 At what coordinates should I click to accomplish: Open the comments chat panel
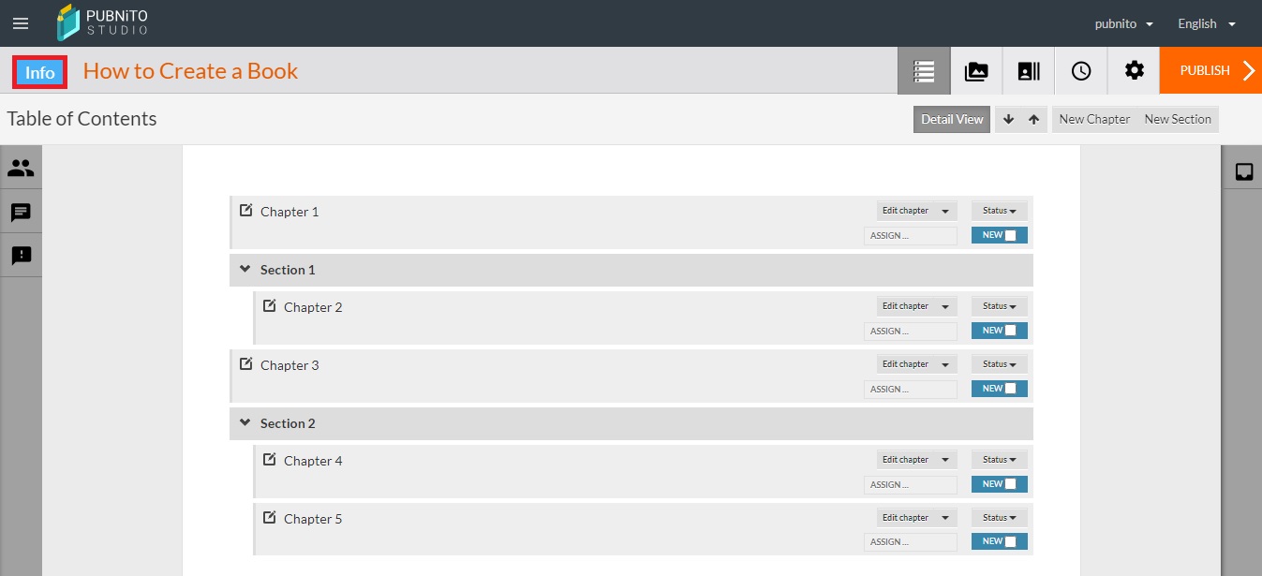(x=21, y=213)
